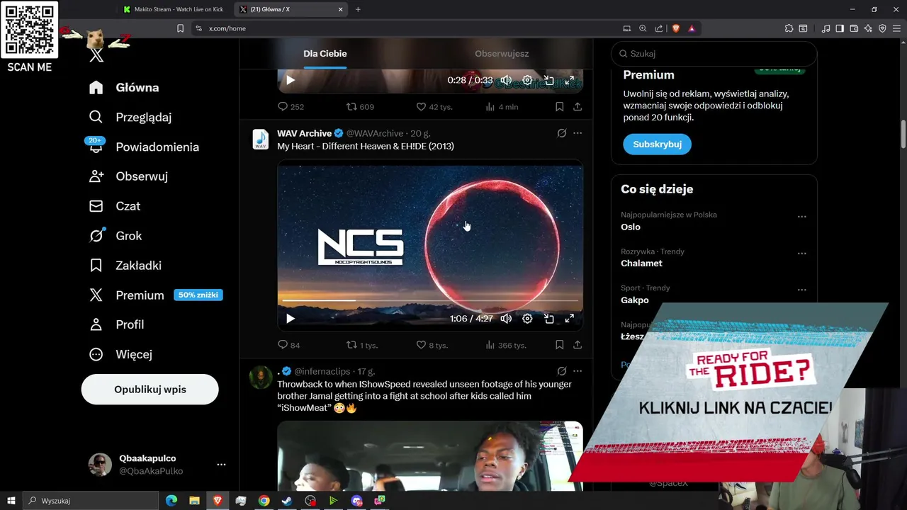The image size is (907, 510).
Task: Bookmark the WAV Archive post
Action: point(559,345)
